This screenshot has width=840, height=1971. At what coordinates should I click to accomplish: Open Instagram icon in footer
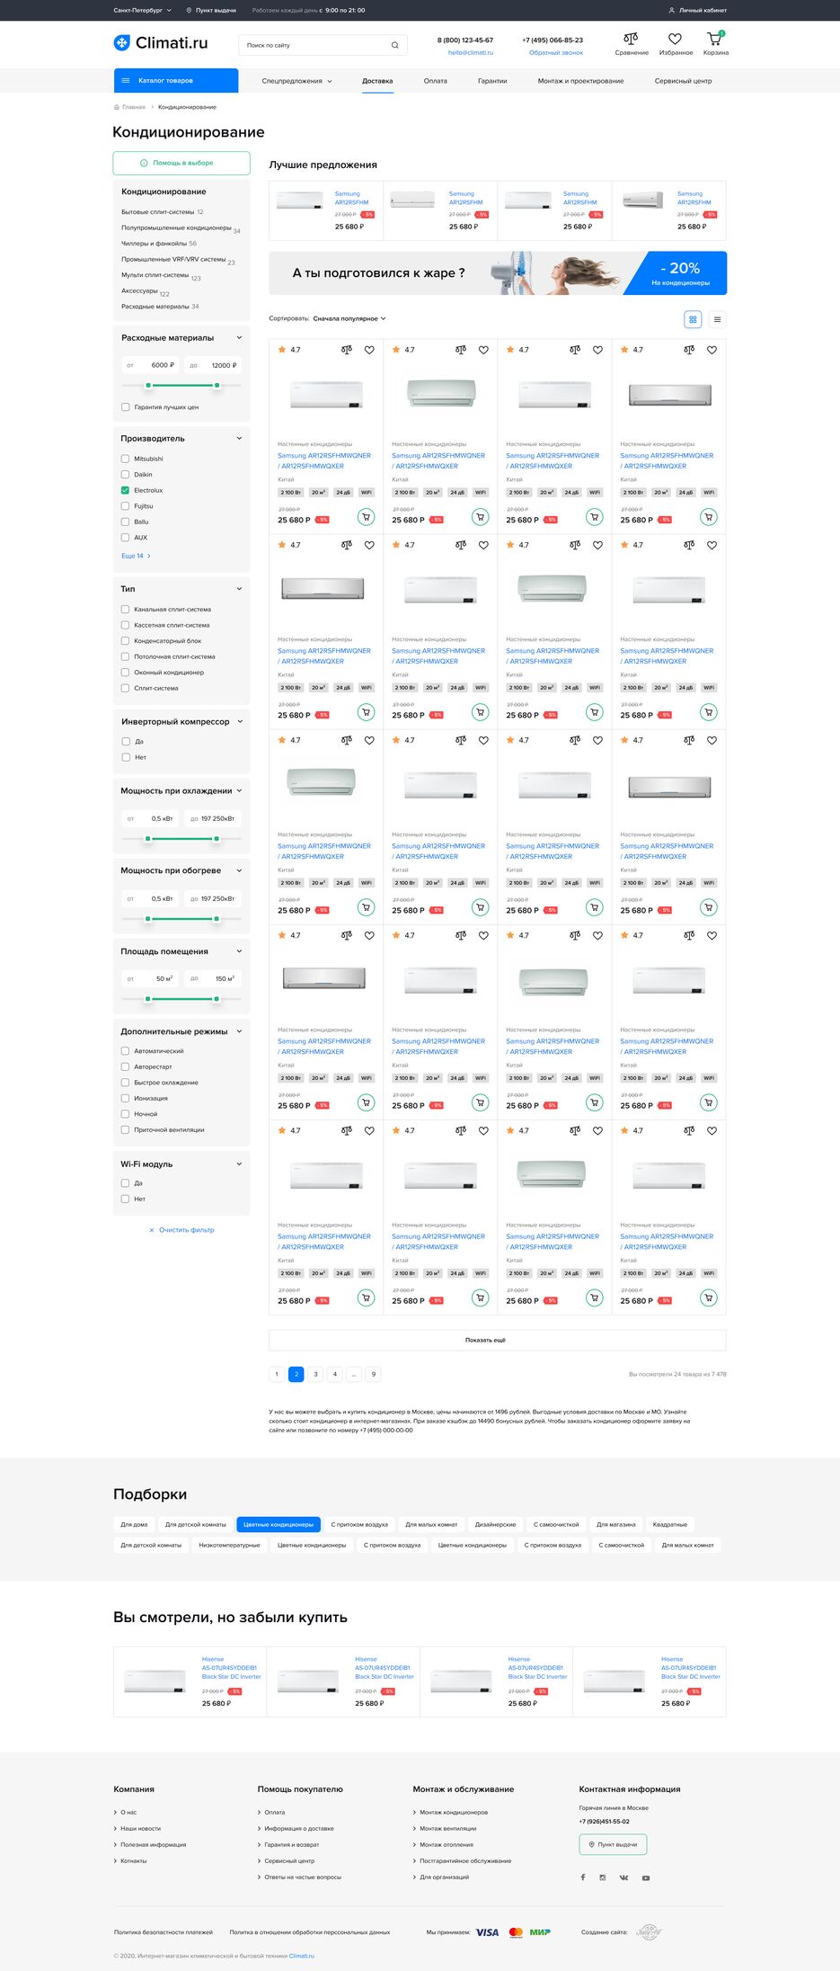point(603,1877)
